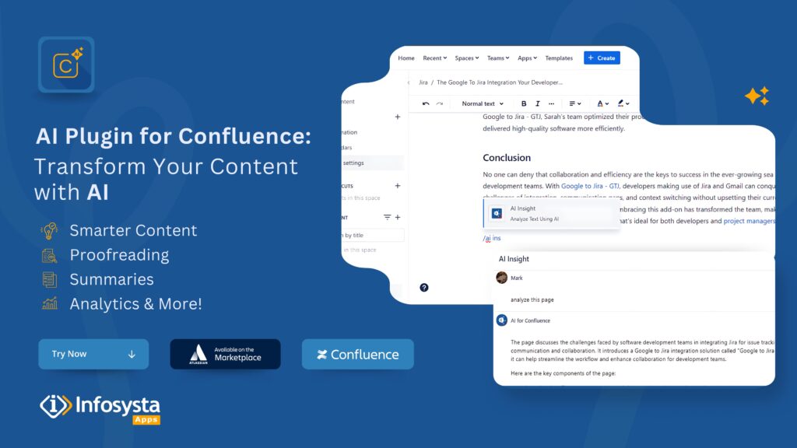Open the text alignment dropdown
The width and height of the screenshot is (797, 448).
click(575, 103)
